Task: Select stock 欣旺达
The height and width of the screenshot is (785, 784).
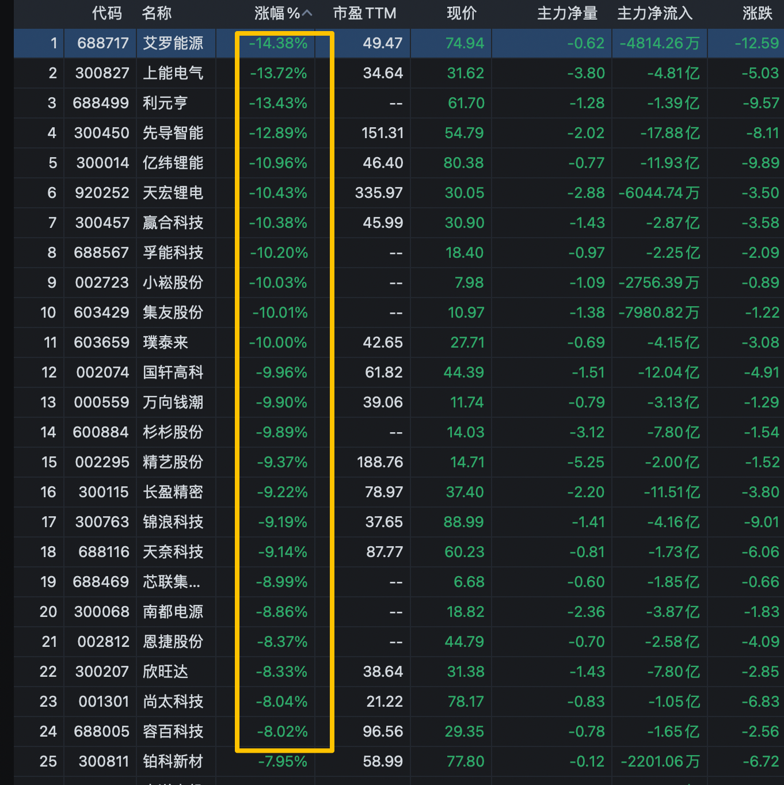Action: point(165,672)
